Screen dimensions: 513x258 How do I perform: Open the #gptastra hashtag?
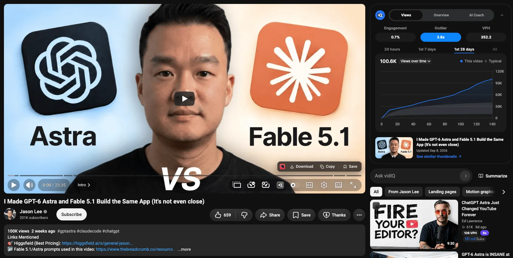point(66,231)
